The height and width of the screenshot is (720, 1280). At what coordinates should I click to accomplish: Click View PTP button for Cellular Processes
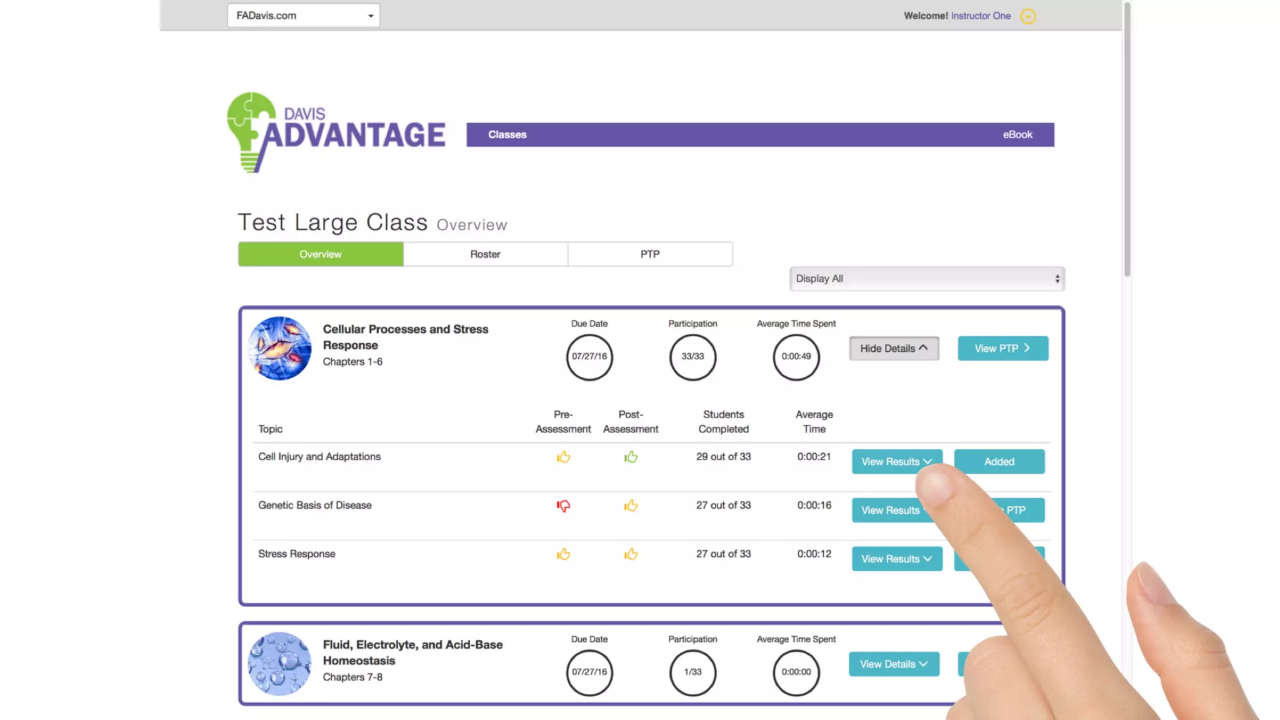(1002, 349)
